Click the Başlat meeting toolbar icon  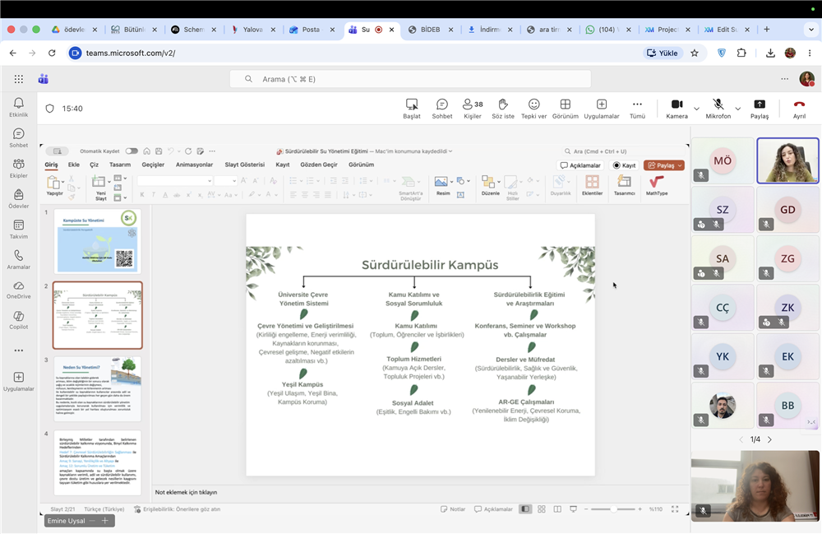412,109
